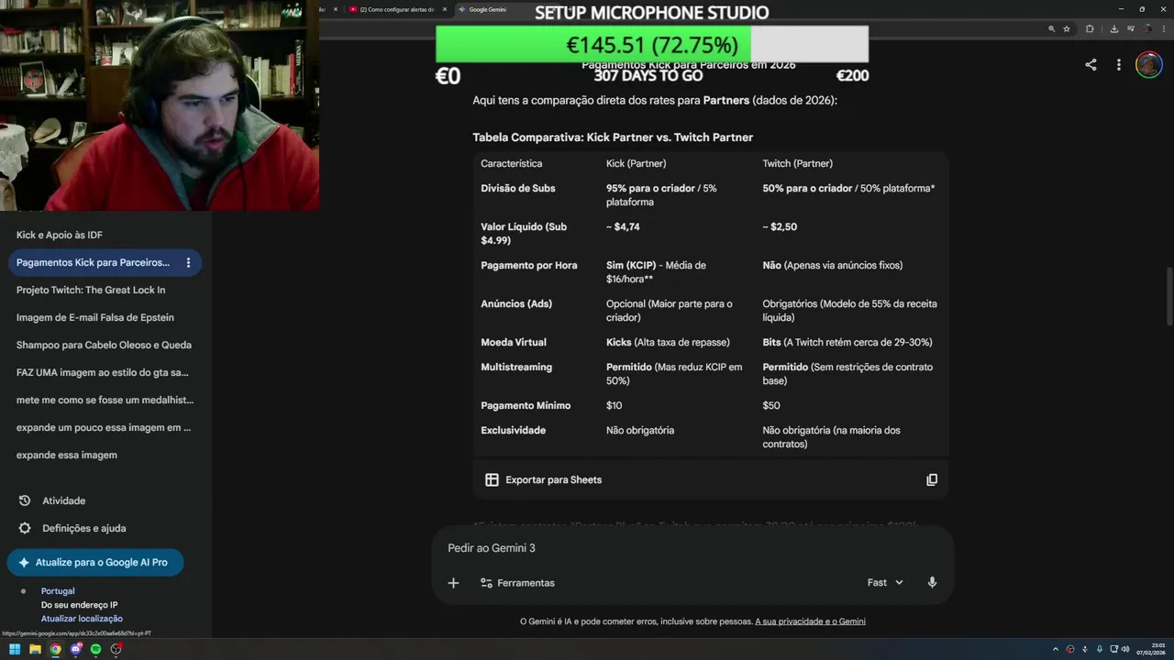Click Atualize para o Google AI Pro
The width and height of the screenshot is (1174, 660).
coord(95,562)
